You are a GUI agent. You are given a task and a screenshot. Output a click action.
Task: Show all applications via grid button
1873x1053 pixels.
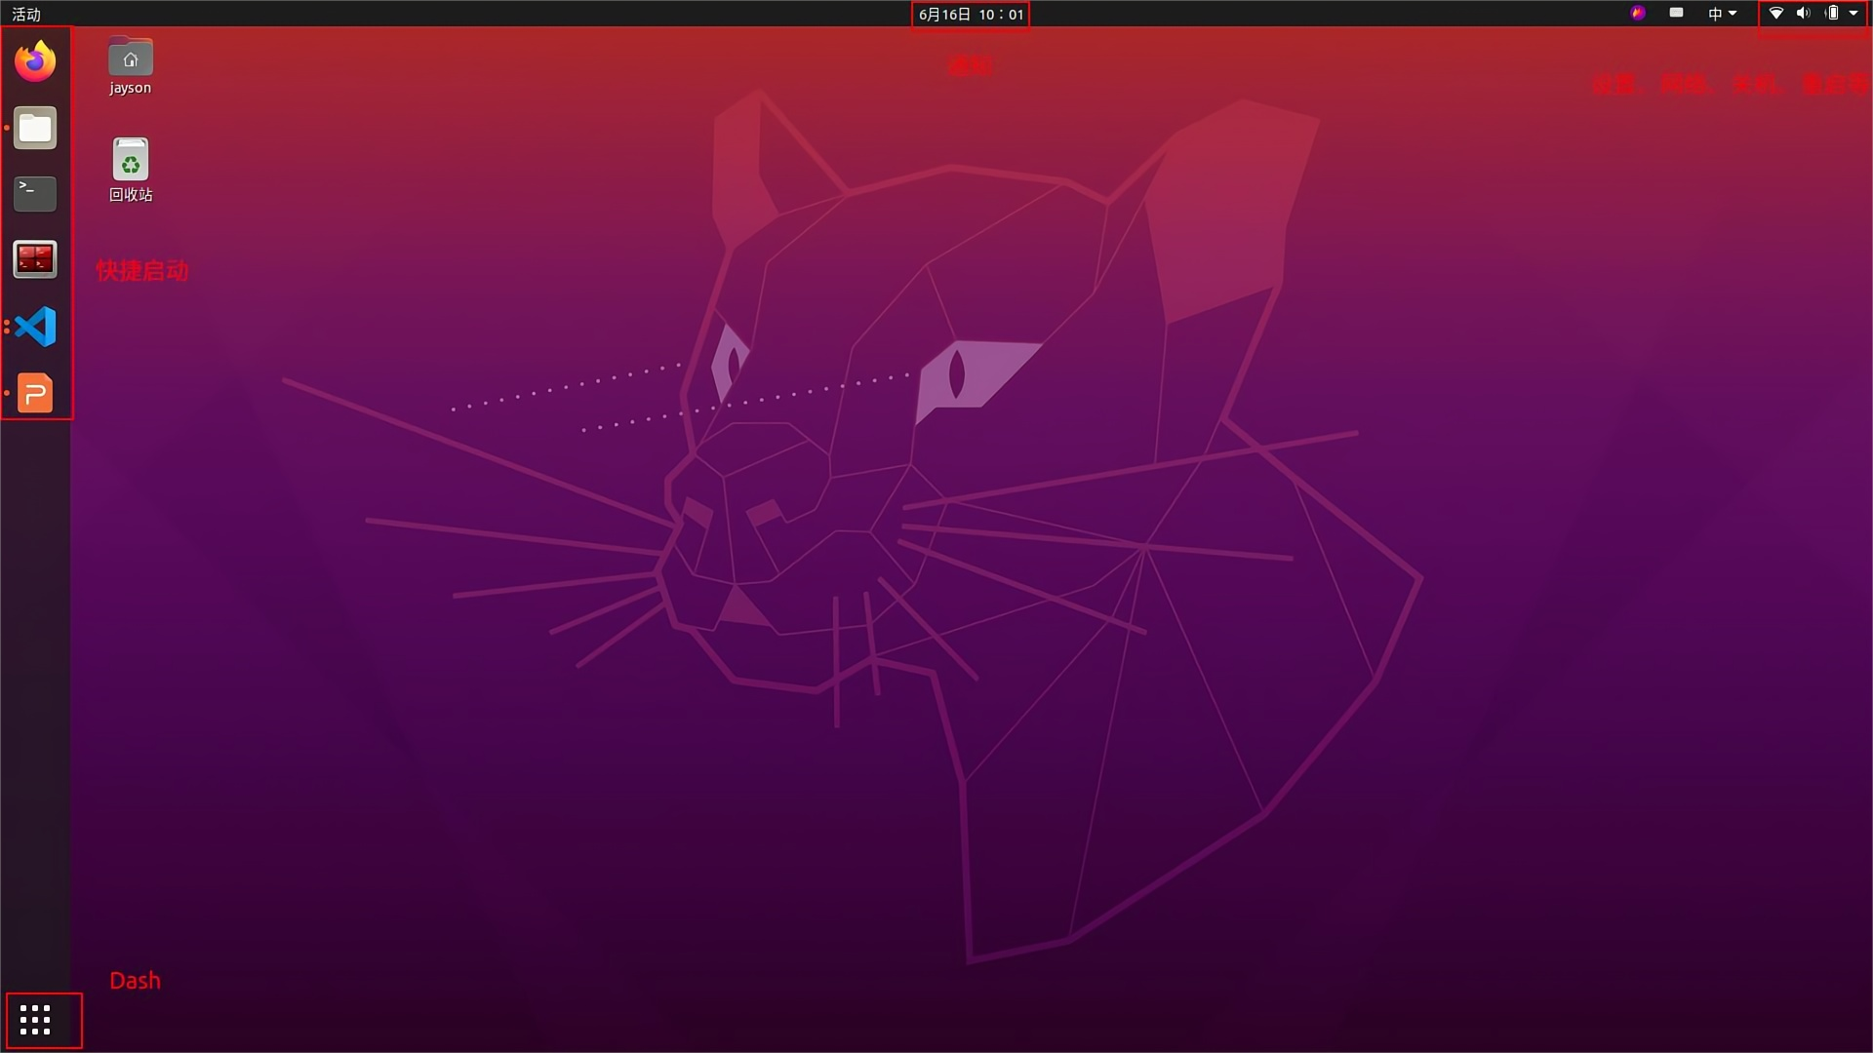point(35,1020)
